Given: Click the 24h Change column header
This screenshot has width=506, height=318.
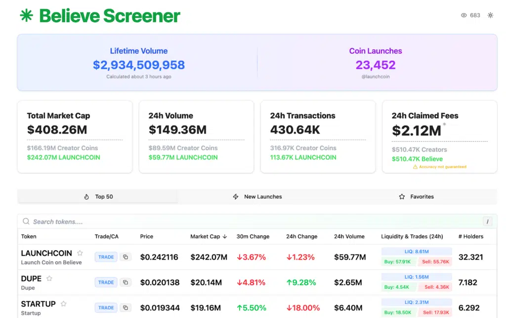Looking at the screenshot, I should [x=302, y=236].
